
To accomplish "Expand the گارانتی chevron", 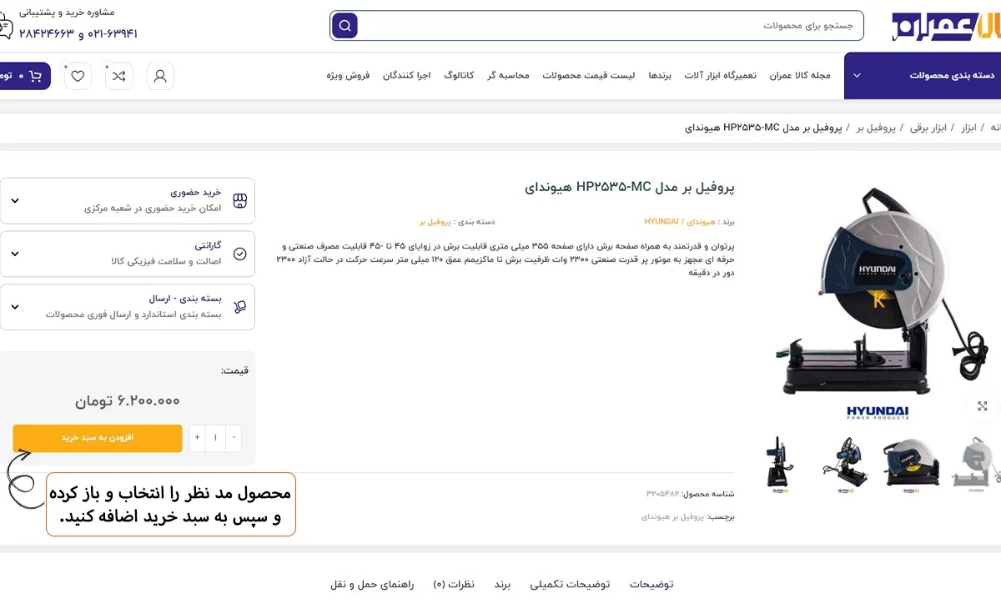I will click(15, 254).
